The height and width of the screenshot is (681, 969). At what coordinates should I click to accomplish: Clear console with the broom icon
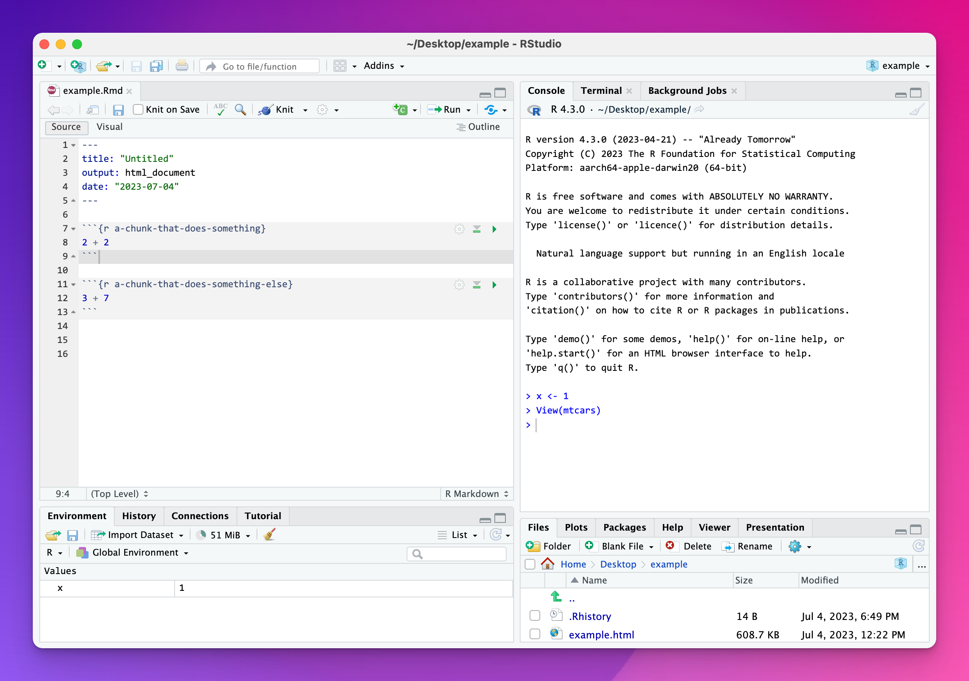coord(917,110)
